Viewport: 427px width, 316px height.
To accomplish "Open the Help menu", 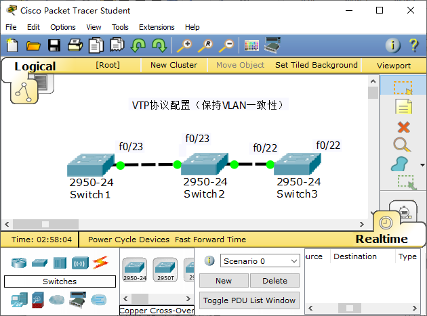I will [x=192, y=27].
